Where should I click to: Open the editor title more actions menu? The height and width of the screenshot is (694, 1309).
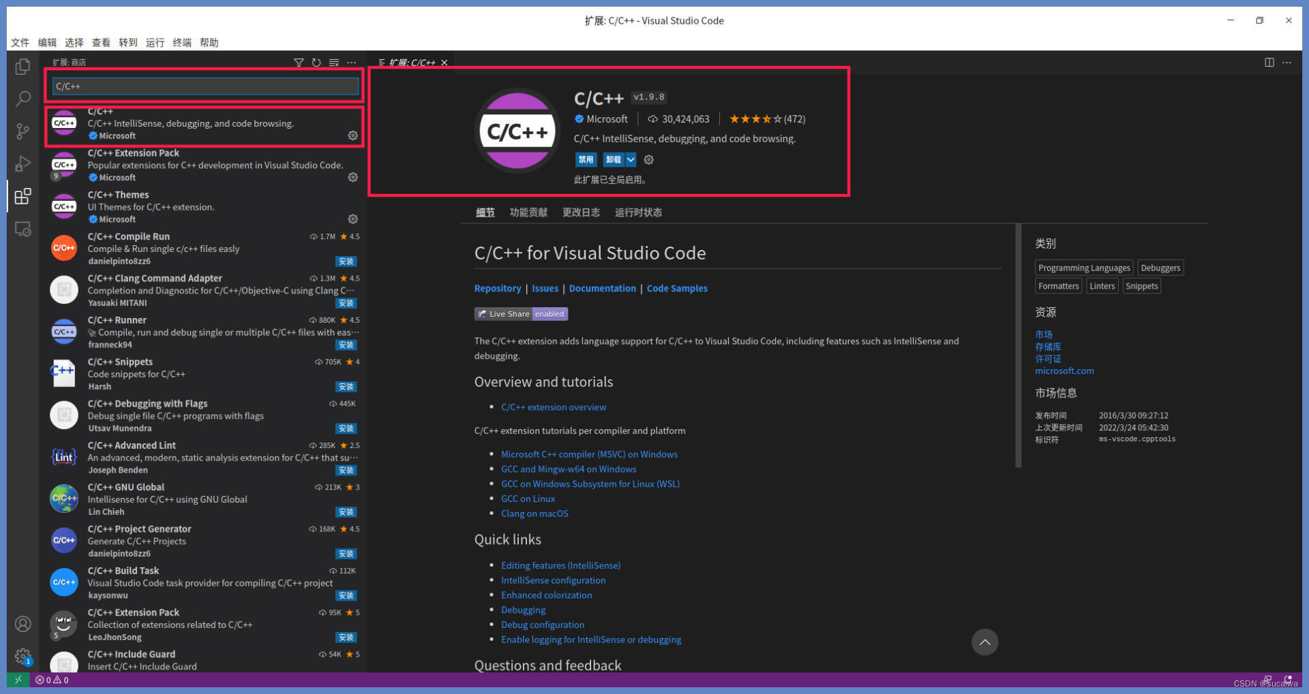click(1287, 62)
